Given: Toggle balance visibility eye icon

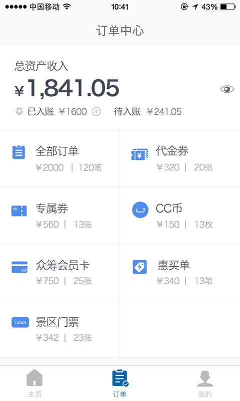Looking at the screenshot, I should [x=226, y=89].
